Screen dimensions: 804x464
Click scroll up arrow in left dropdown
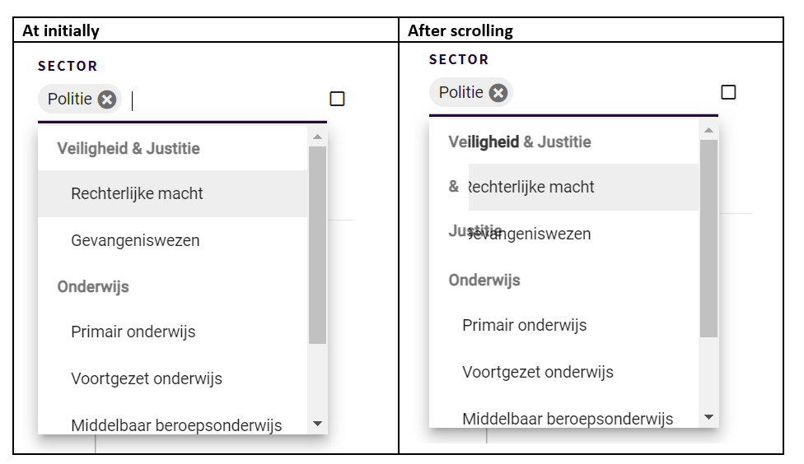pos(317,137)
